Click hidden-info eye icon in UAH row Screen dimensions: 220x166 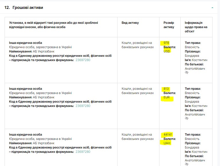pos(187,164)
